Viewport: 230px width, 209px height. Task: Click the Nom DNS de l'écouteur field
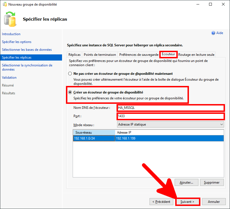click(170, 108)
